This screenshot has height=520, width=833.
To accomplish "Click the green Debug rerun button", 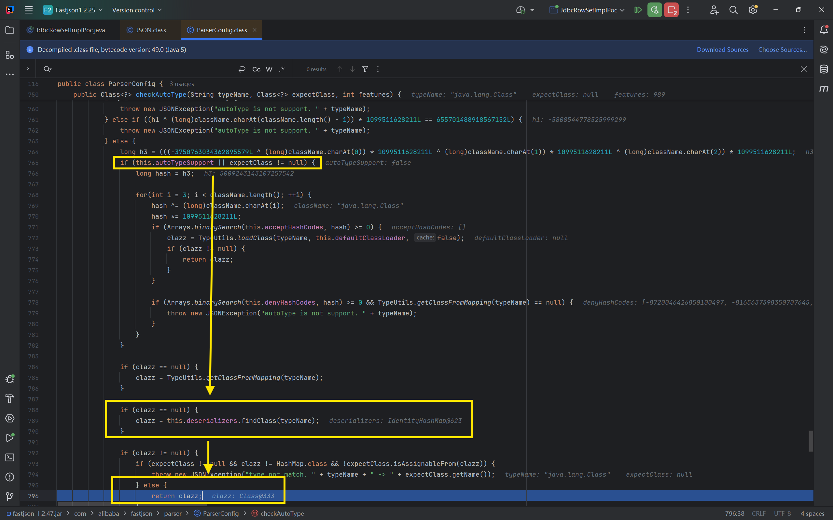I will coord(655,10).
